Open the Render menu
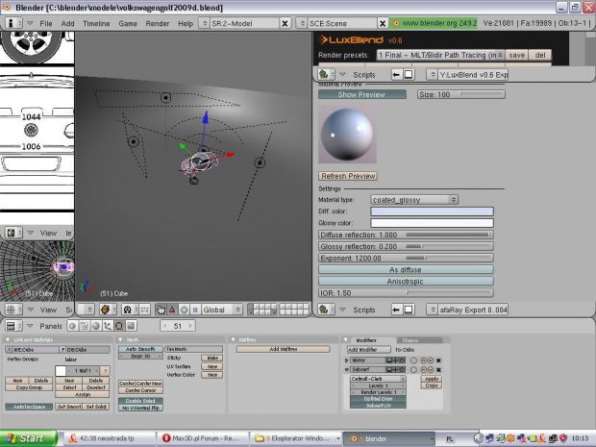 (157, 22)
